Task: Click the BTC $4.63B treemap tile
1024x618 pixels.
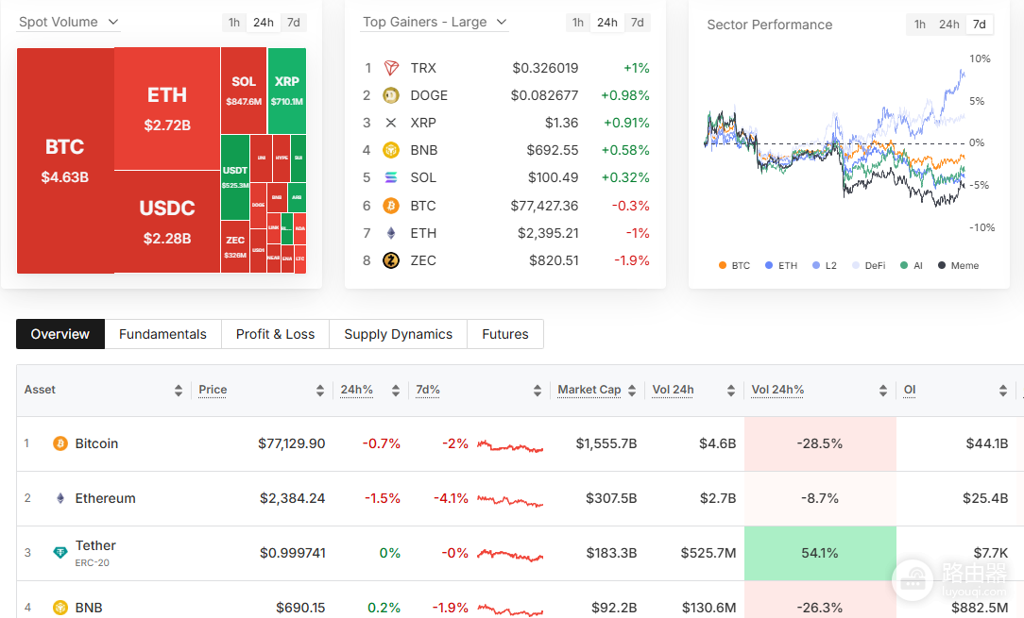Action: [x=65, y=160]
